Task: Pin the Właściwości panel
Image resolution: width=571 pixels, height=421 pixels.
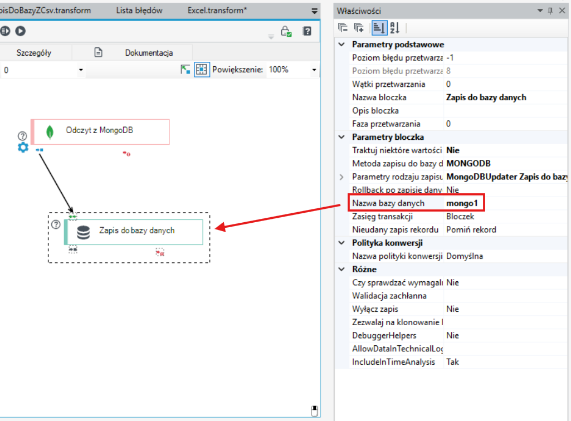Action: 550,11
